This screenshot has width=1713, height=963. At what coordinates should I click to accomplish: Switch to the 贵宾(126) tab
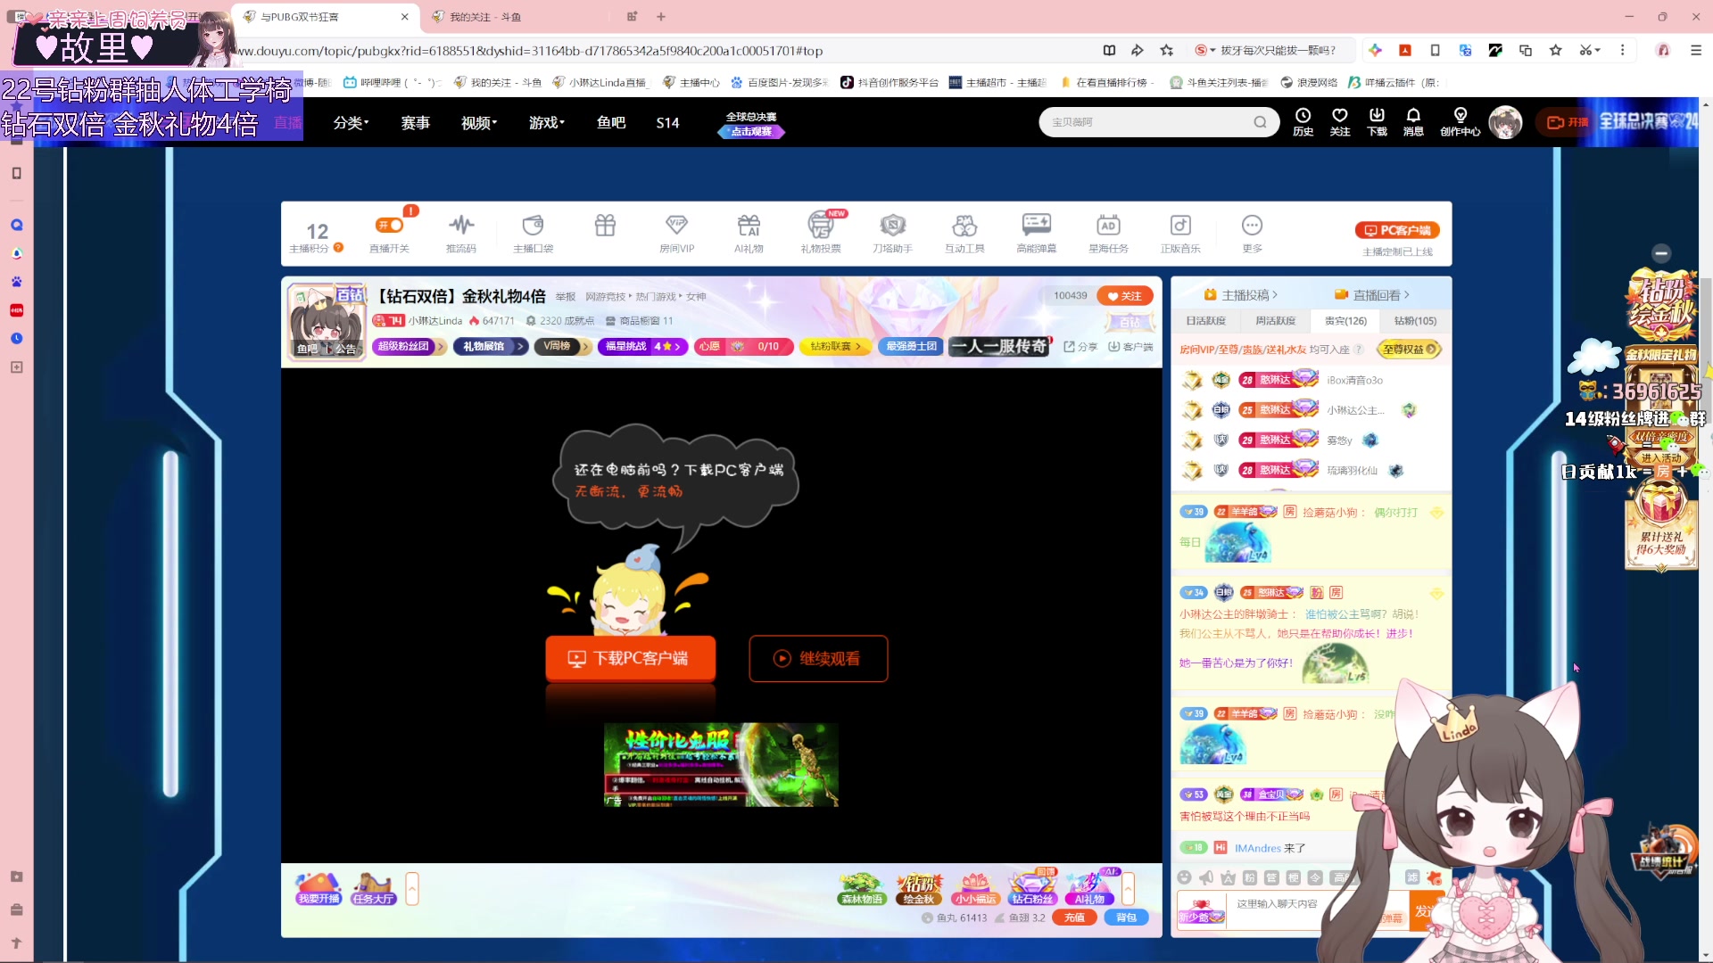(1345, 321)
